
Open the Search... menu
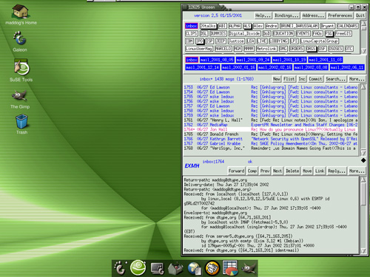[335, 79]
